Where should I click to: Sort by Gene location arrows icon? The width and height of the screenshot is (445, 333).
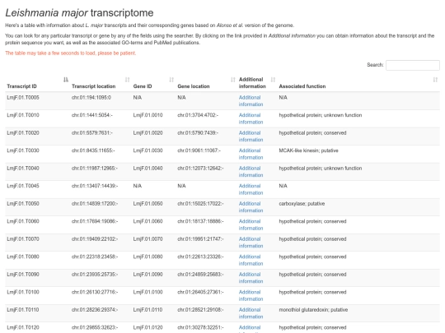click(233, 80)
